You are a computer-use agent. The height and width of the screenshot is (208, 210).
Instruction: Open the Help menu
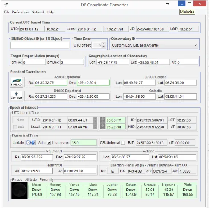[50, 12]
